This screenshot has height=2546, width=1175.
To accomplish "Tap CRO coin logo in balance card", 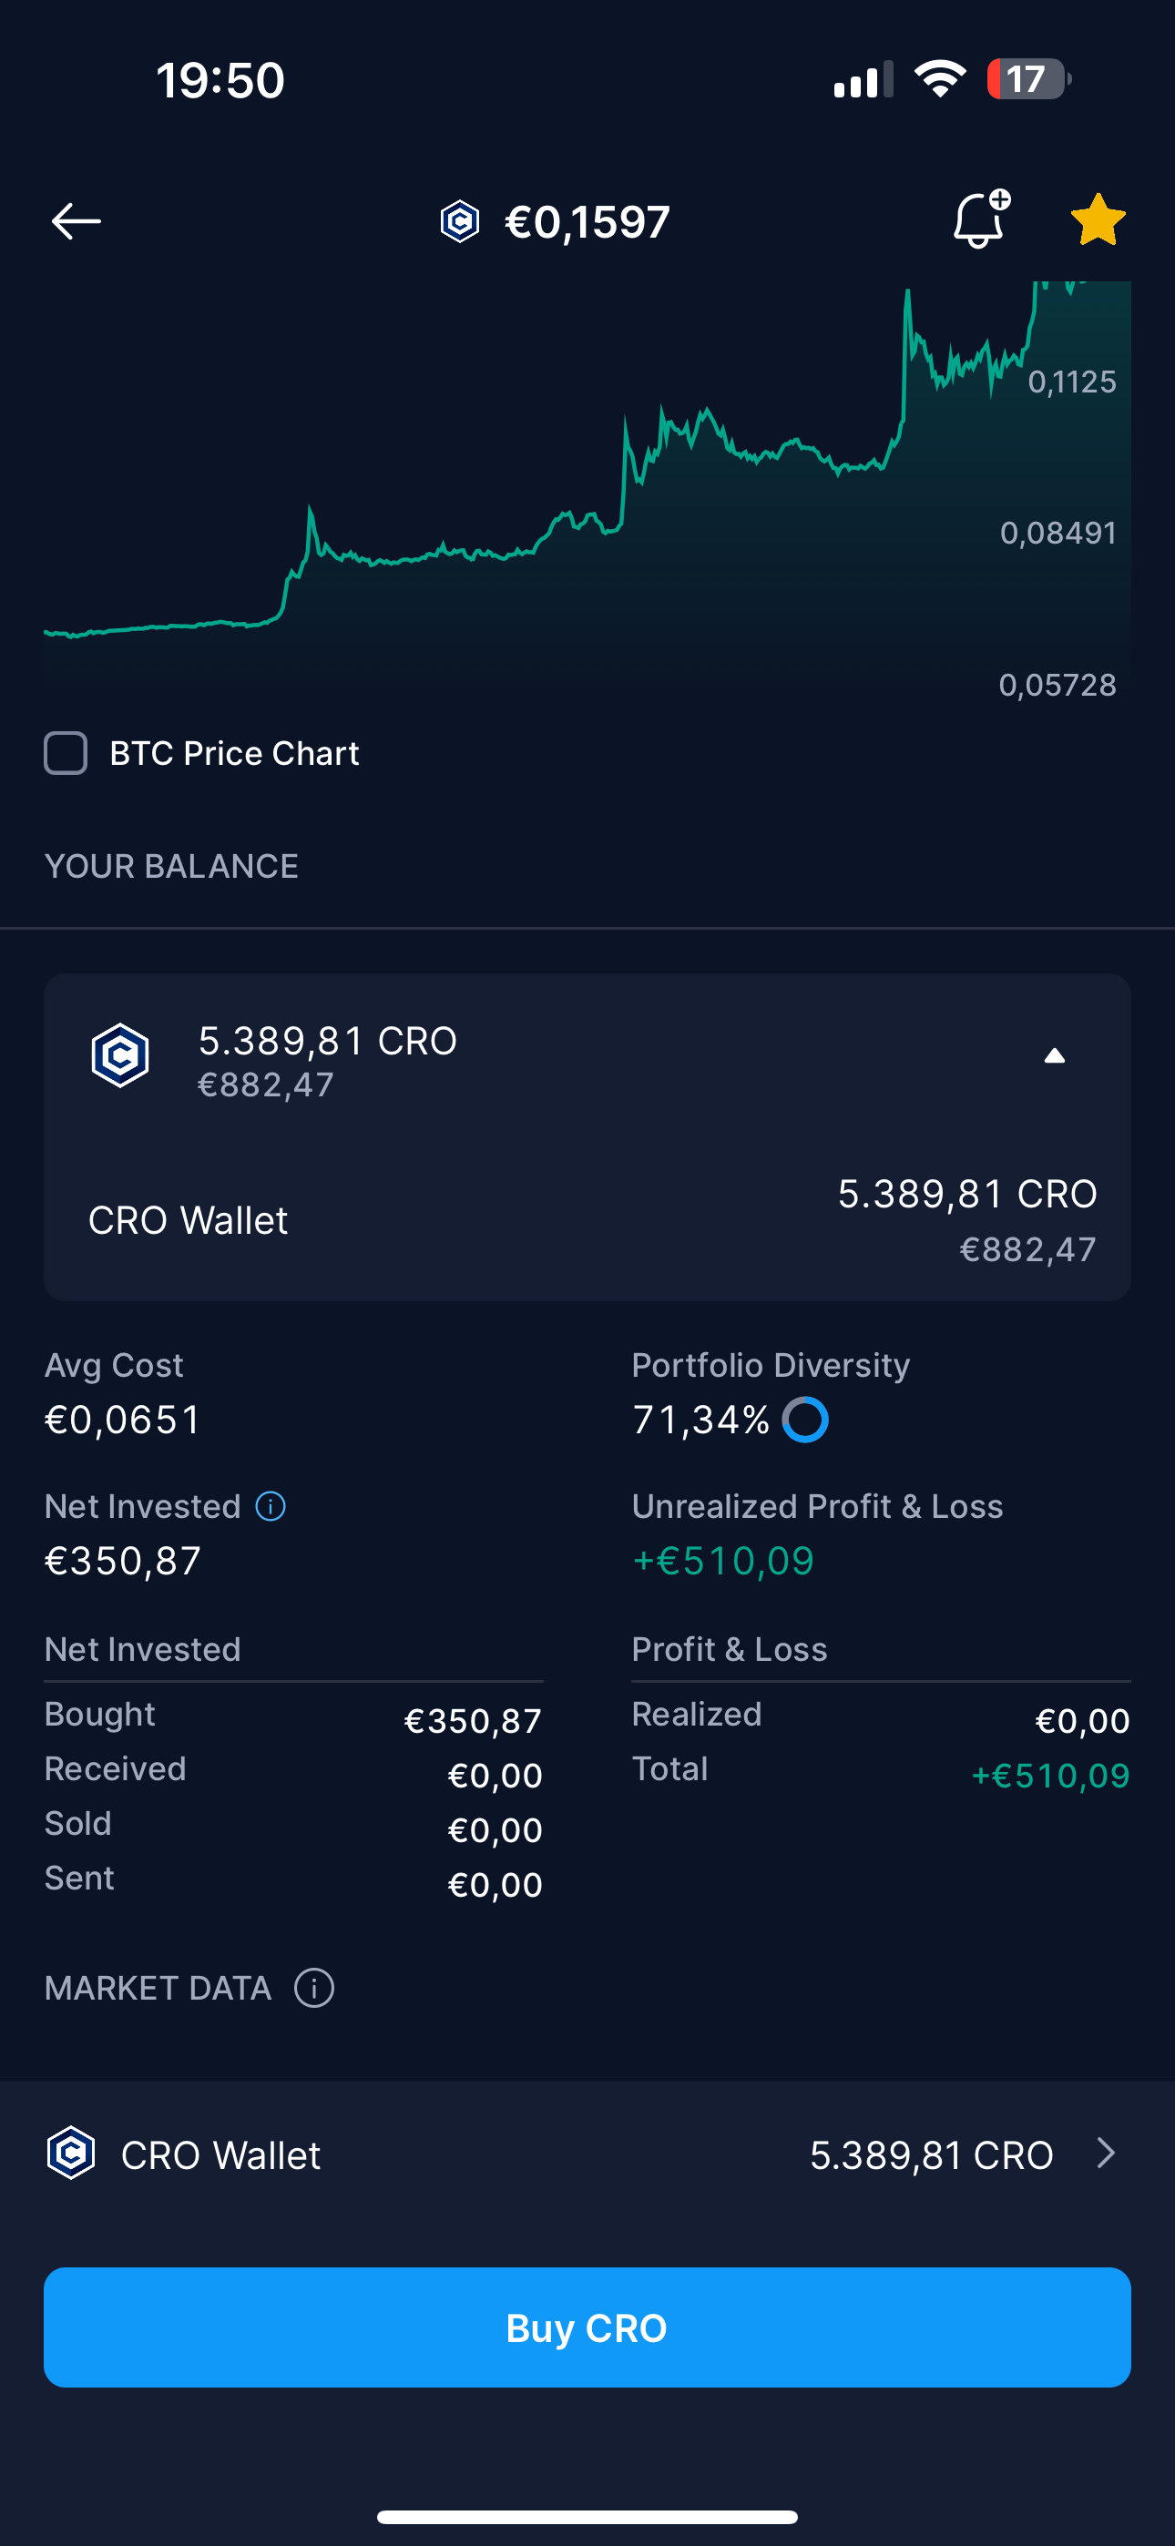I will pyautogui.click(x=120, y=1055).
